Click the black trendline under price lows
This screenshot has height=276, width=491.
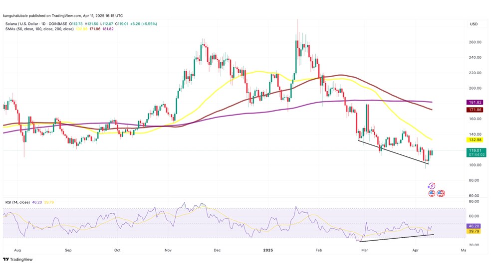click(393, 152)
